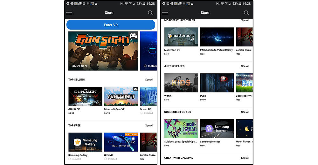Tap the search magnifier on the right phone

tap(246, 13)
